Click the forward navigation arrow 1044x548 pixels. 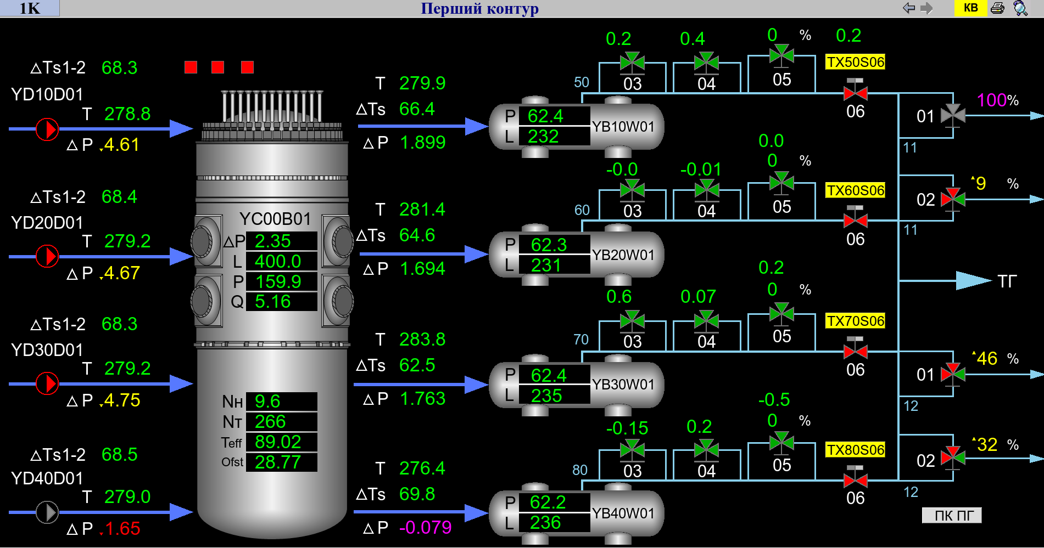click(927, 8)
